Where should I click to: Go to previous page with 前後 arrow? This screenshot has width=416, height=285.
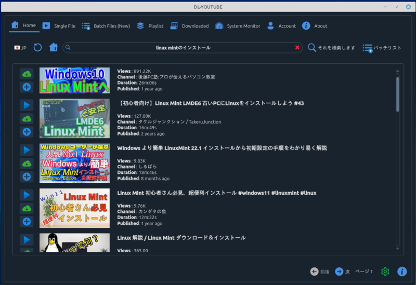pos(320,272)
